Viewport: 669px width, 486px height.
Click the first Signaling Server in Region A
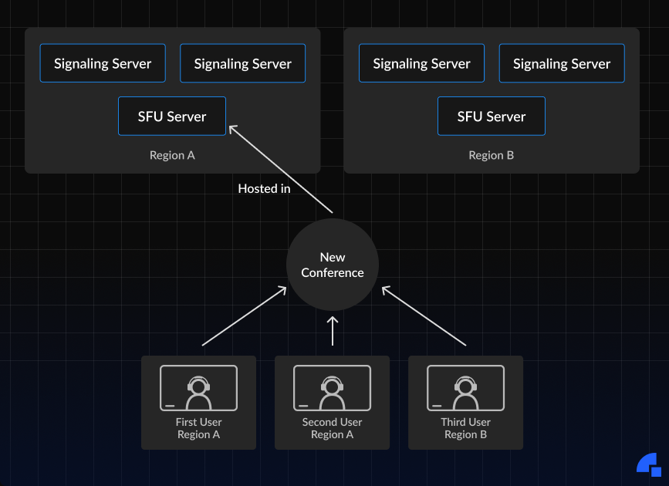coord(103,63)
